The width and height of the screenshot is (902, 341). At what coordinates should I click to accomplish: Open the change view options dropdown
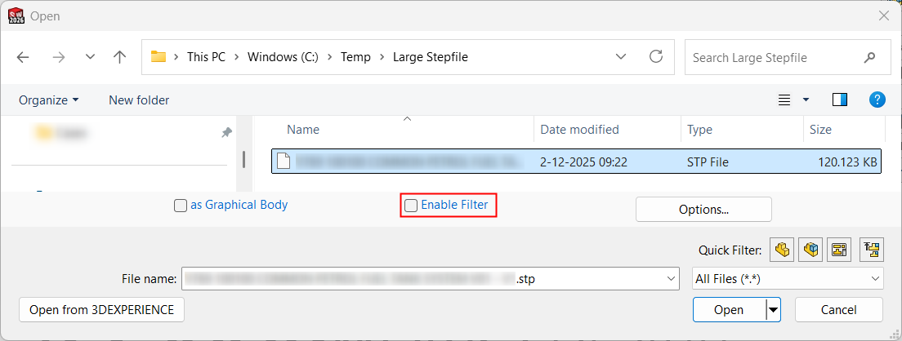pos(806,100)
